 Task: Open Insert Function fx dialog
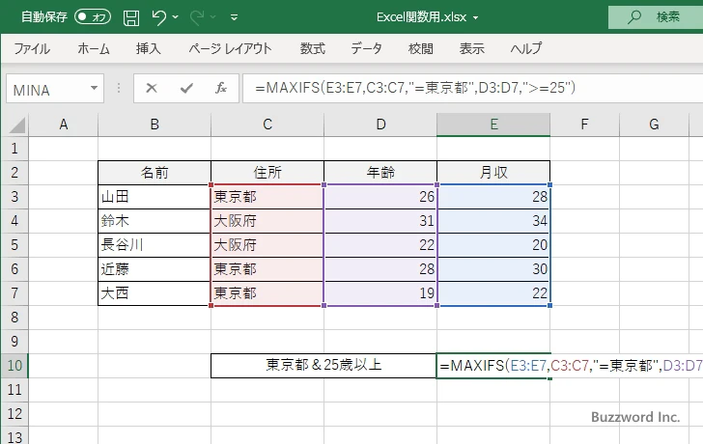(221, 88)
